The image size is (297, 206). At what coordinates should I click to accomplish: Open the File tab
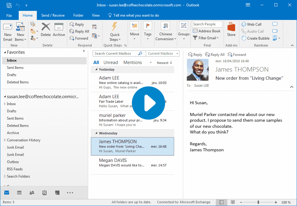pyautogui.click(x=9, y=15)
